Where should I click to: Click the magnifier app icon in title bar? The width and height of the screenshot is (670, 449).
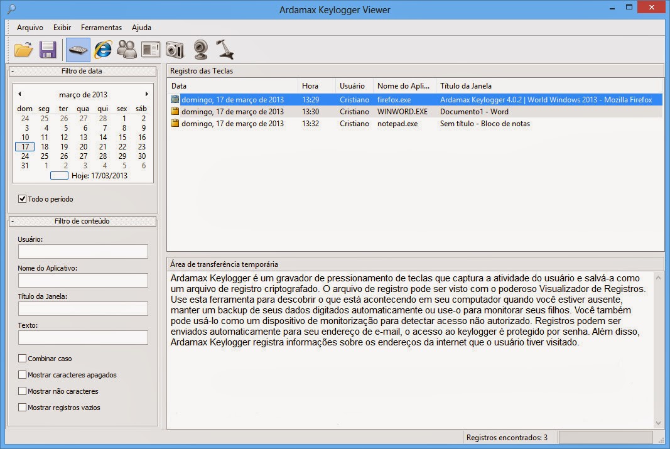(x=11, y=9)
